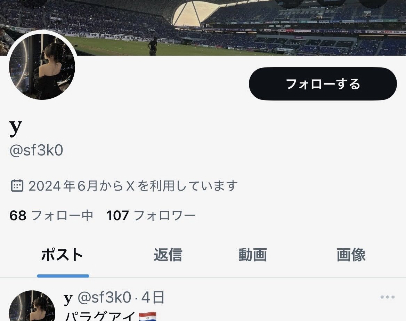Click the 4日 timestamp on the post
This screenshot has height=321, width=406.
[153, 297]
